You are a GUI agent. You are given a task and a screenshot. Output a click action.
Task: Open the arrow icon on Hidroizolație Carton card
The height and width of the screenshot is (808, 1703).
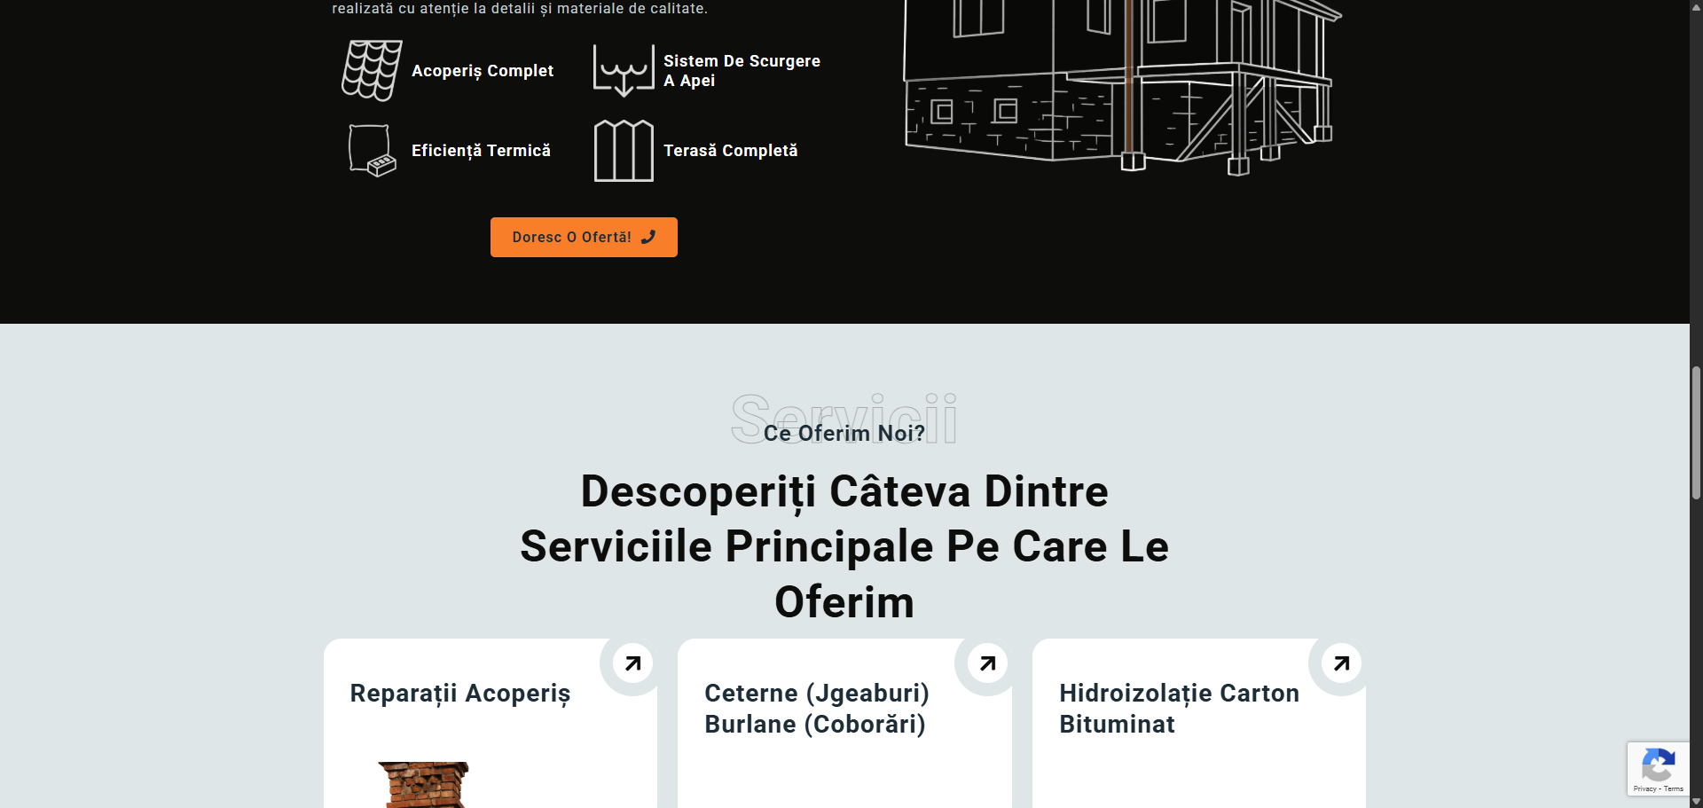(1341, 663)
